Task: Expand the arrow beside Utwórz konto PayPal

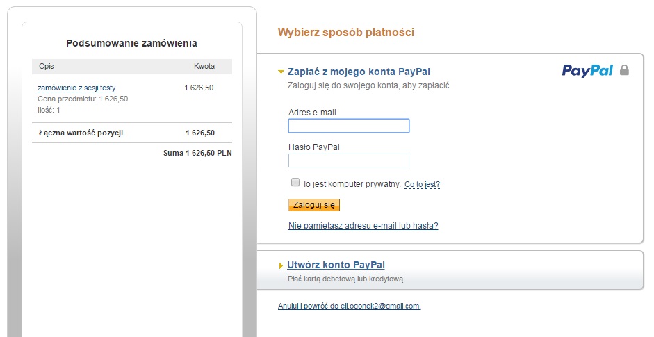Action: [x=281, y=265]
